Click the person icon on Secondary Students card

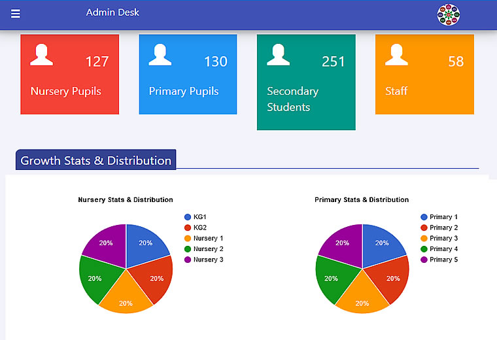(278, 56)
